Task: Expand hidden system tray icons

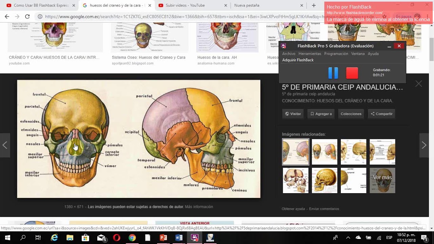Action: (348, 238)
